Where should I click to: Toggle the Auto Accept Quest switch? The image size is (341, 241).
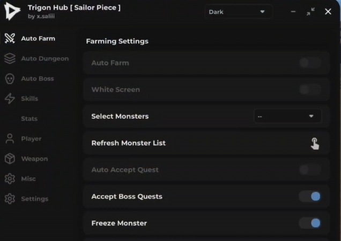coord(310,170)
